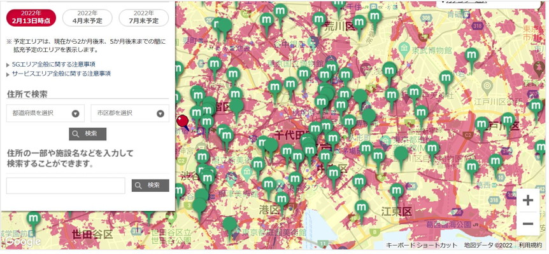Click the 世田谷区 ward label on the map
549x254 pixels.
92,234
